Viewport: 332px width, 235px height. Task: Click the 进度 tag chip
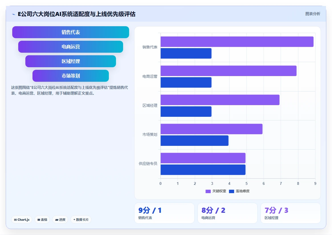60,220
